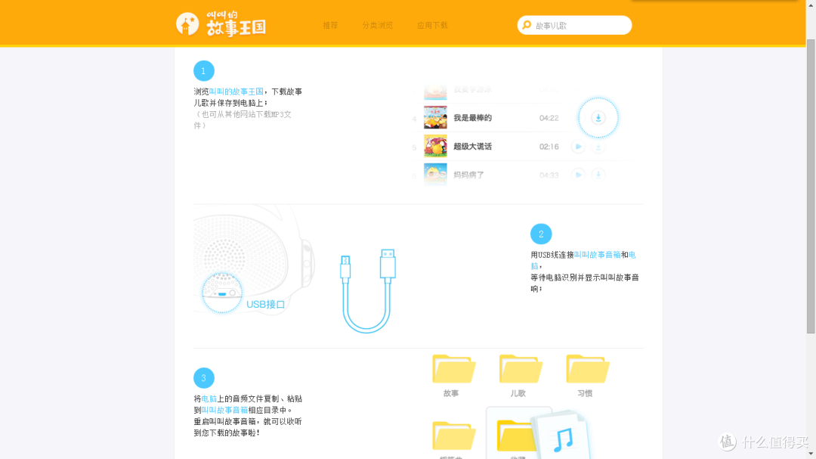Follow the 电脑 link in step 2

[632, 255]
